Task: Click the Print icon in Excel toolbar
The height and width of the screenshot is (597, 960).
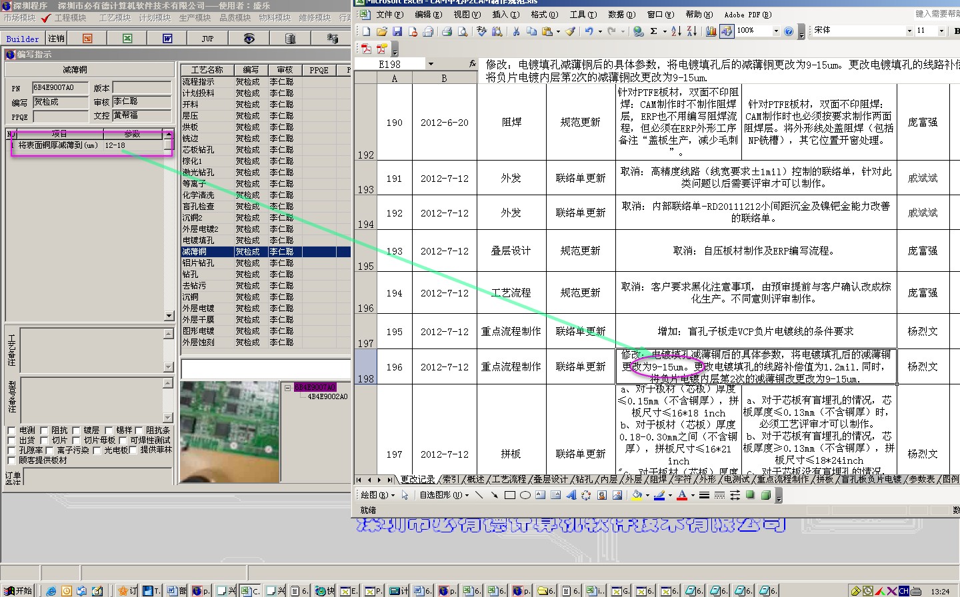Action: click(447, 31)
